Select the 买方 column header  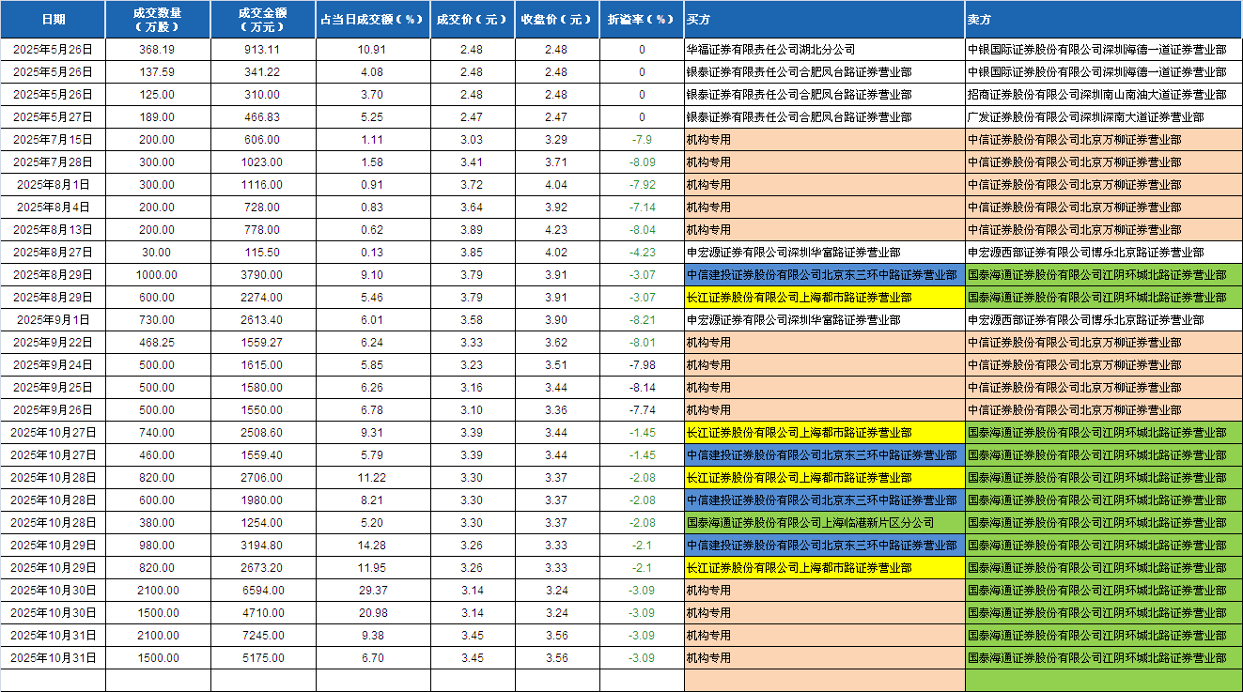coord(825,19)
